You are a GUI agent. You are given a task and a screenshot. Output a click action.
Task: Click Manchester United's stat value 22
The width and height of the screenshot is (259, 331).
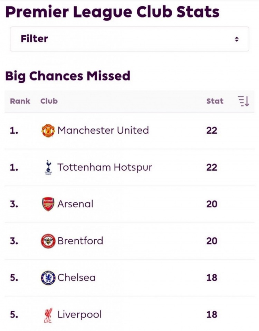pyautogui.click(x=212, y=131)
